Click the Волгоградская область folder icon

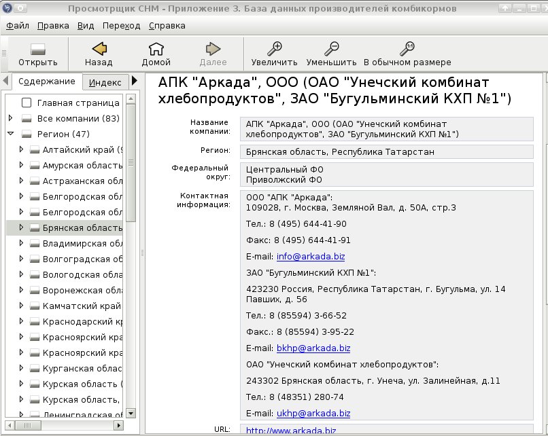pyautogui.click(x=34, y=259)
